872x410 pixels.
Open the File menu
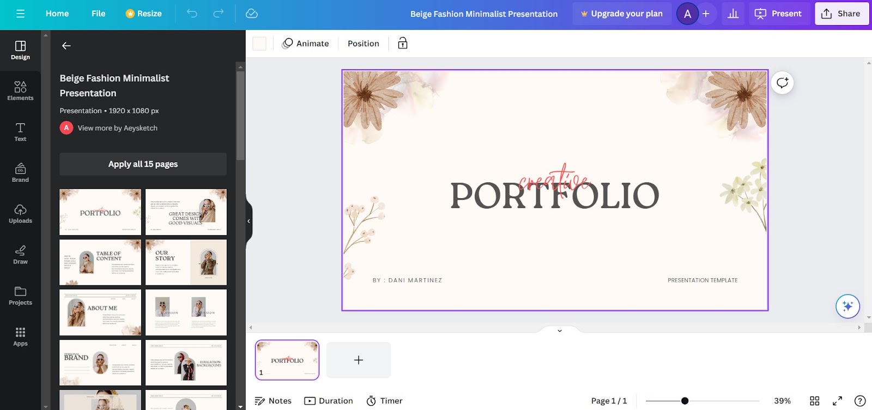(99, 14)
